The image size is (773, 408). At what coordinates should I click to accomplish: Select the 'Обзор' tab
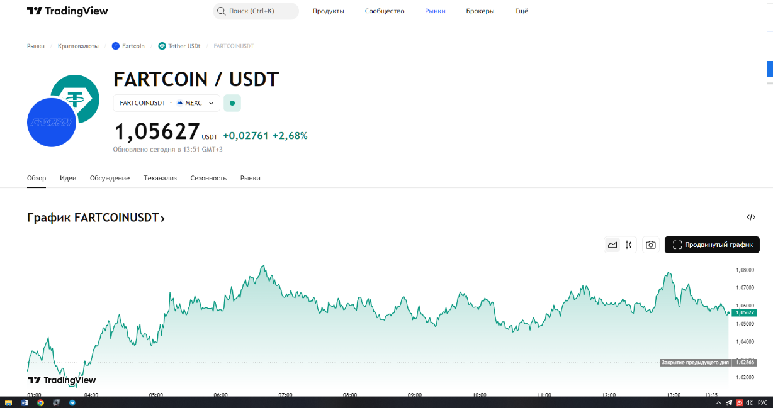(37, 178)
